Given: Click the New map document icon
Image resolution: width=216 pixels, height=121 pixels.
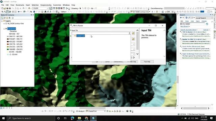Looking at the screenshot, I should [x=2, y=8].
